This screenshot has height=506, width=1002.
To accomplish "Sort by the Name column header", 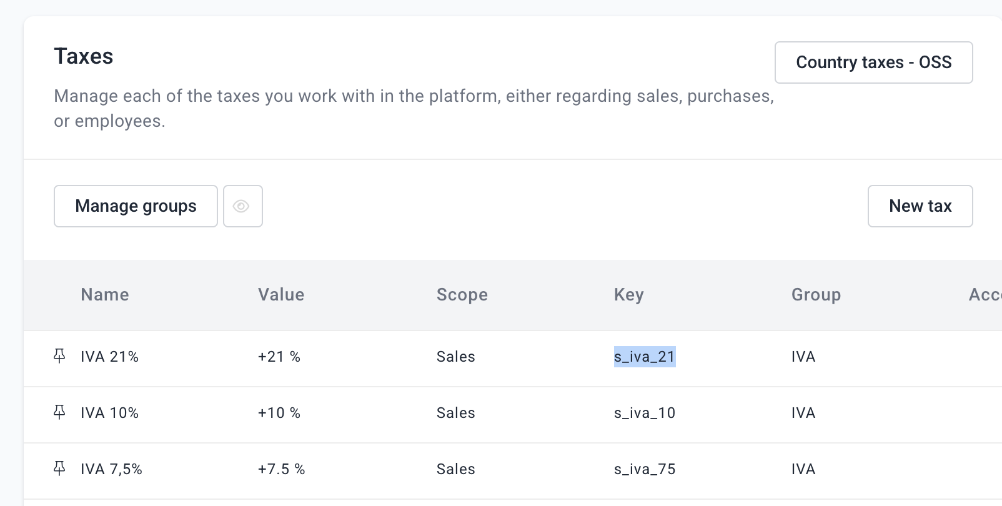I will 105,295.
